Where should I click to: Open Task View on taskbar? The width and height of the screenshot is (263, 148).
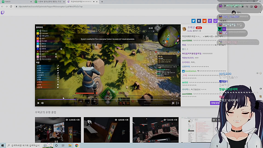(x=63, y=145)
